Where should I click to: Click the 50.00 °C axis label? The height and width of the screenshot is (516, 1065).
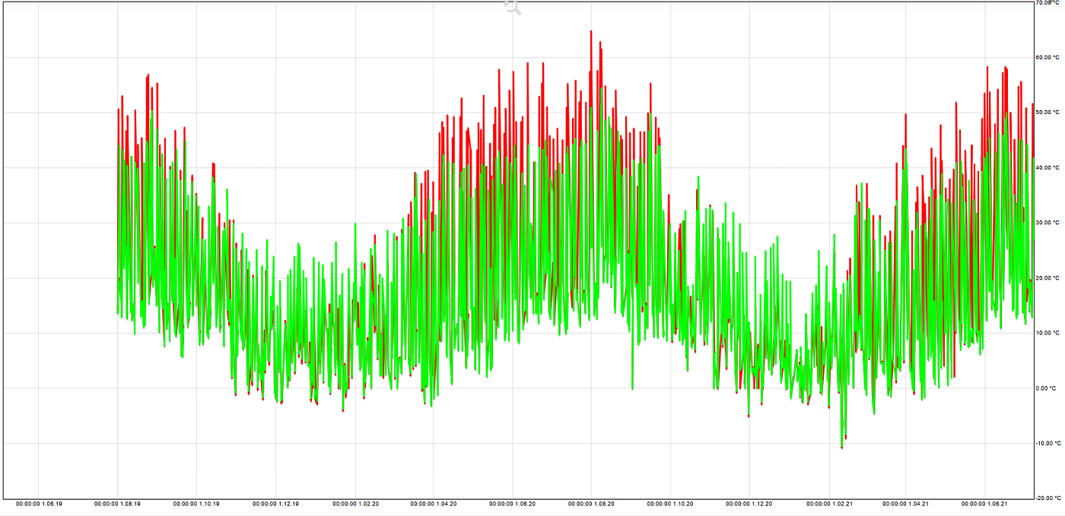(1048, 112)
